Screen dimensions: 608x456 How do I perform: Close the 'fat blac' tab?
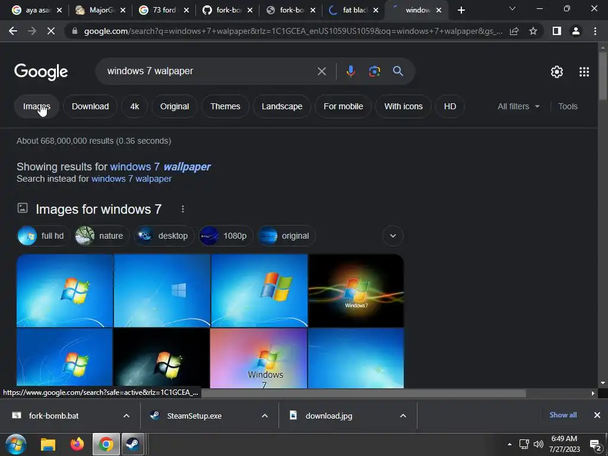click(376, 11)
